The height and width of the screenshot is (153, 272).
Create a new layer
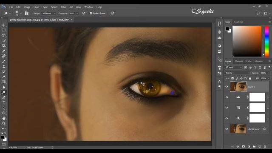point(260,147)
